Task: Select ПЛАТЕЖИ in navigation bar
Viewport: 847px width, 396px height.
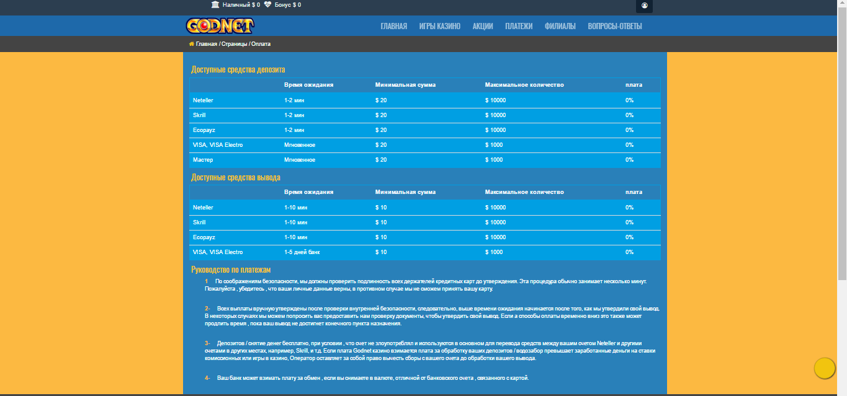Action: pyautogui.click(x=519, y=26)
